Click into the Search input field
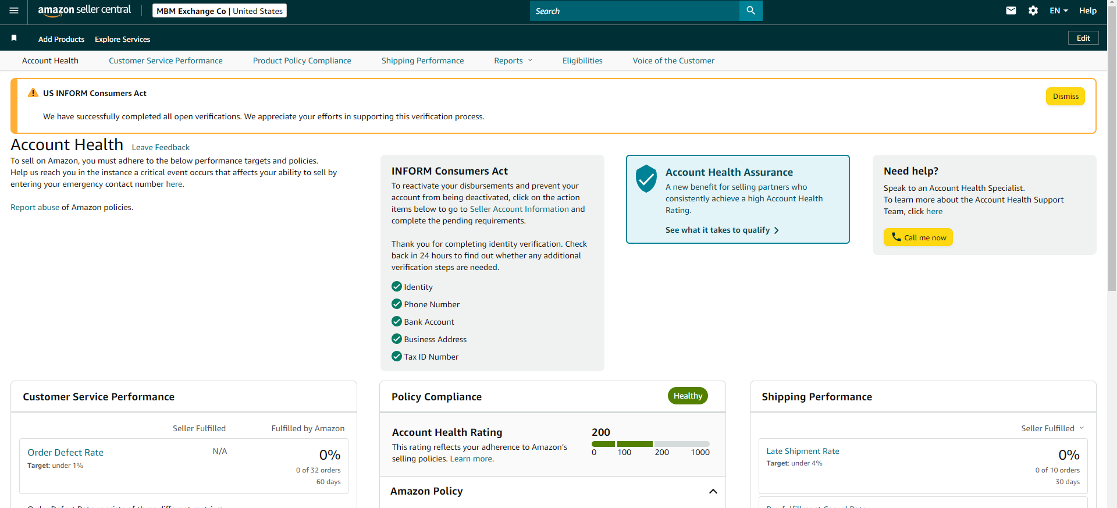The image size is (1117, 508). click(635, 10)
